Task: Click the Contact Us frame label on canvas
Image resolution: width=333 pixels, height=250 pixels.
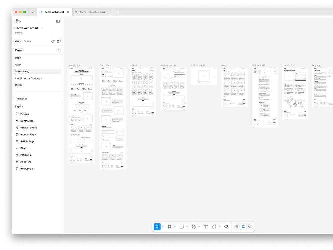Action: (x=288, y=65)
